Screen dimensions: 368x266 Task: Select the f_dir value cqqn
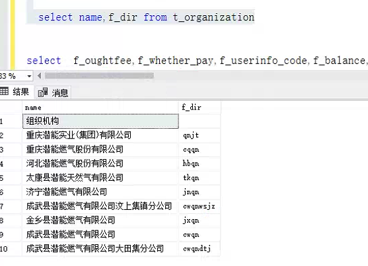(x=200, y=149)
